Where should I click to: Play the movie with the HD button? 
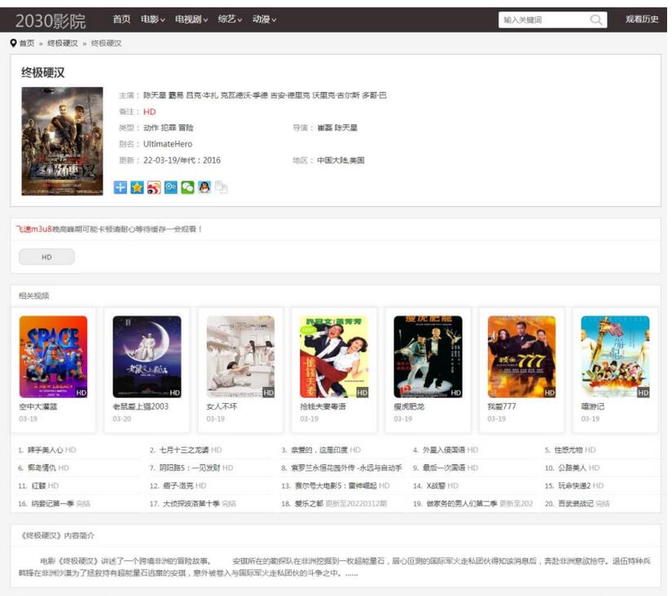46,256
